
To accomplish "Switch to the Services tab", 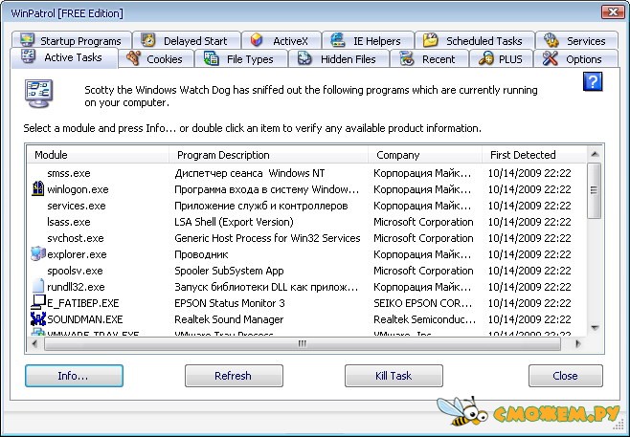I will click(x=576, y=40).
